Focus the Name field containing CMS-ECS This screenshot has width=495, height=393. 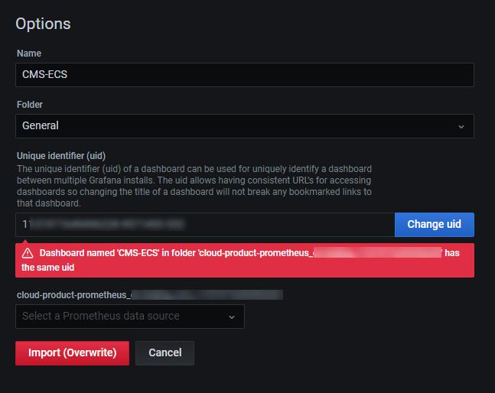(245, 75)
